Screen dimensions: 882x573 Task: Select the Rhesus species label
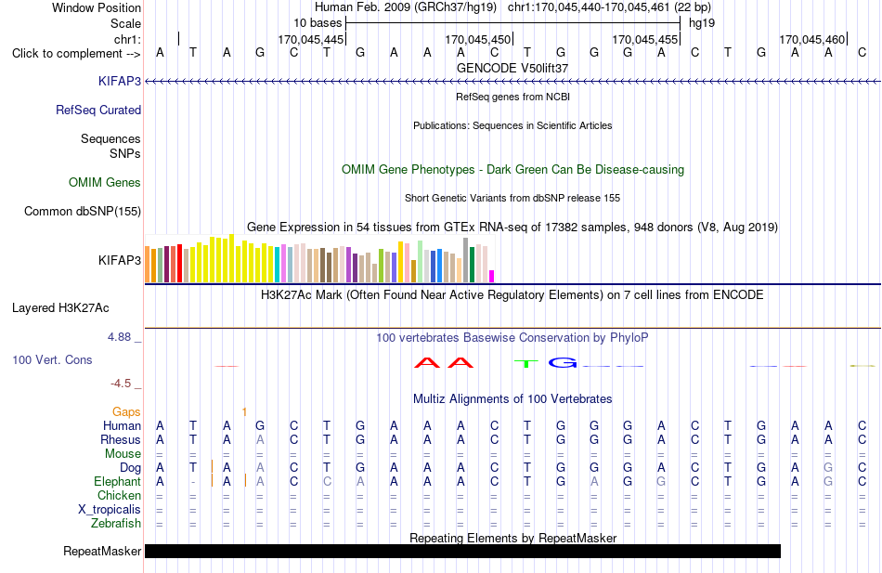121,439
